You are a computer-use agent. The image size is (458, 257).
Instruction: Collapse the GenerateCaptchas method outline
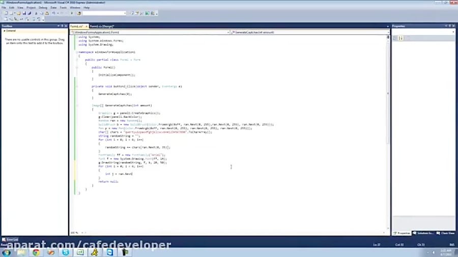tap(77, 106)
